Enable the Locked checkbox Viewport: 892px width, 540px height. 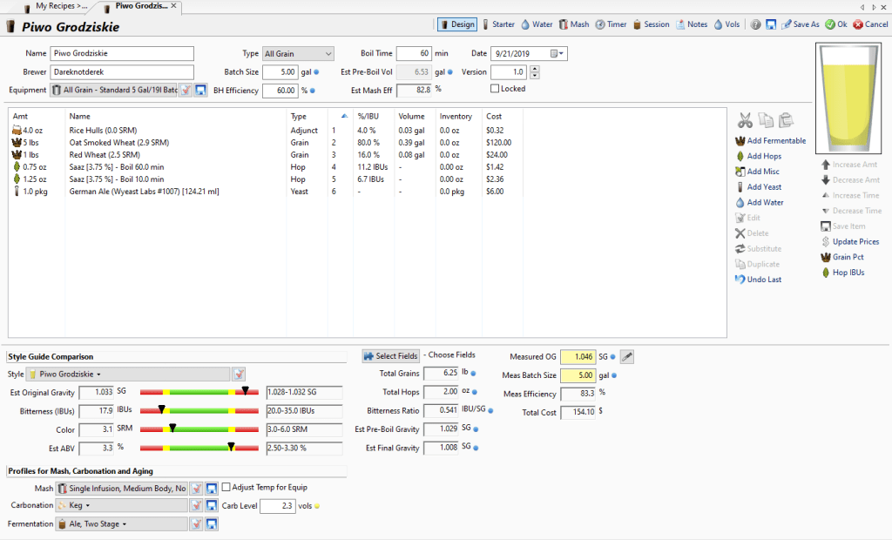pos(496,89)
